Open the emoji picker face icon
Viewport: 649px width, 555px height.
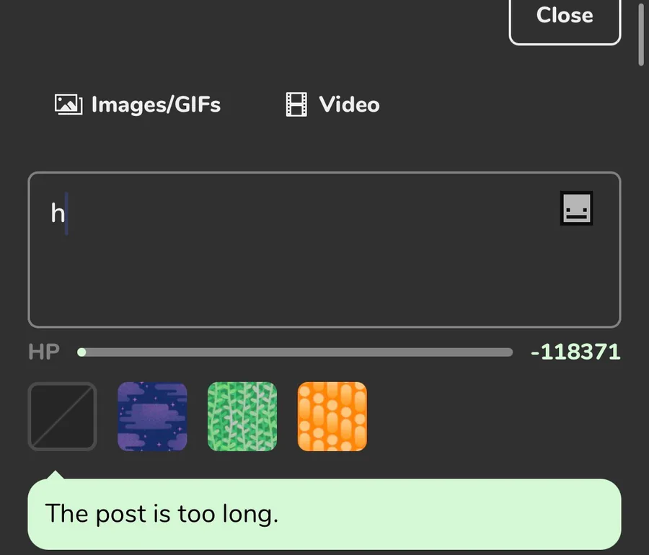tap(576, 209)
